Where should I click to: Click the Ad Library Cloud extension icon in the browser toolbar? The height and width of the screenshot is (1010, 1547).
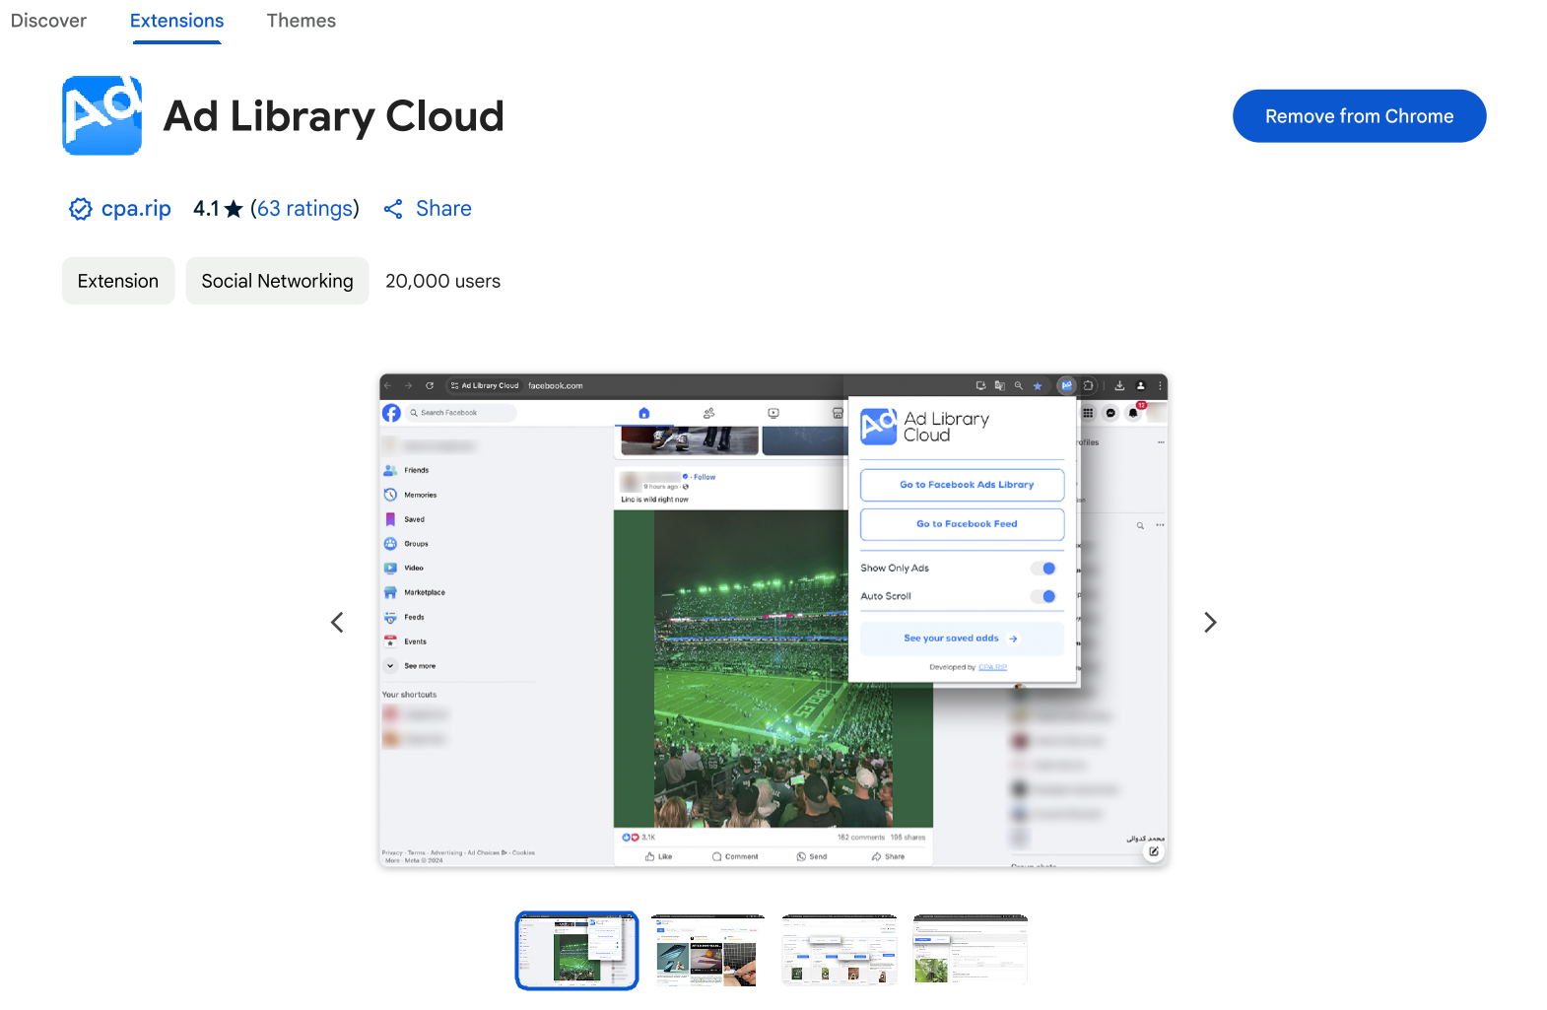pyautogui.click(x=1066, y=385)
